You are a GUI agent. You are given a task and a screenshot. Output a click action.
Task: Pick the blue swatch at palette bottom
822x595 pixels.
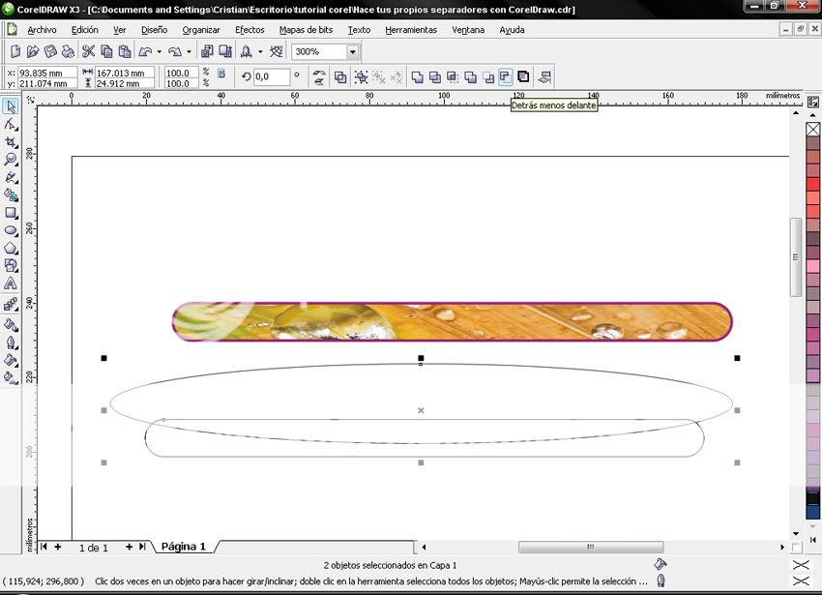pos(813,512)
